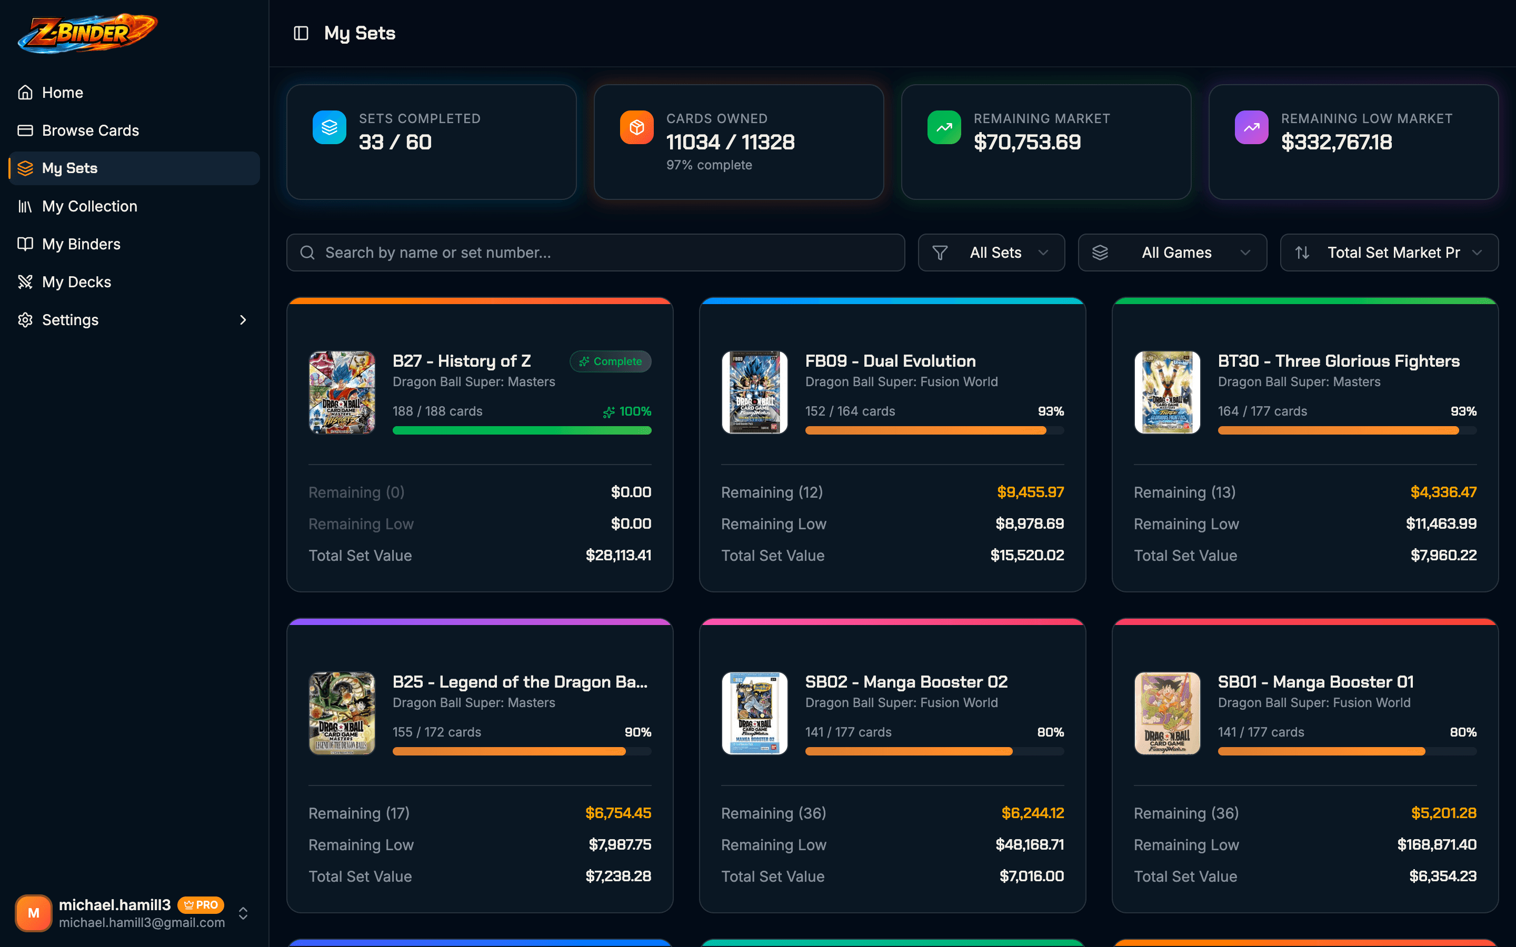Viewport: 1516px width, 947px height.
Task: Click the account expander chevron near michael.hamill3
Action: pos(243,913)
